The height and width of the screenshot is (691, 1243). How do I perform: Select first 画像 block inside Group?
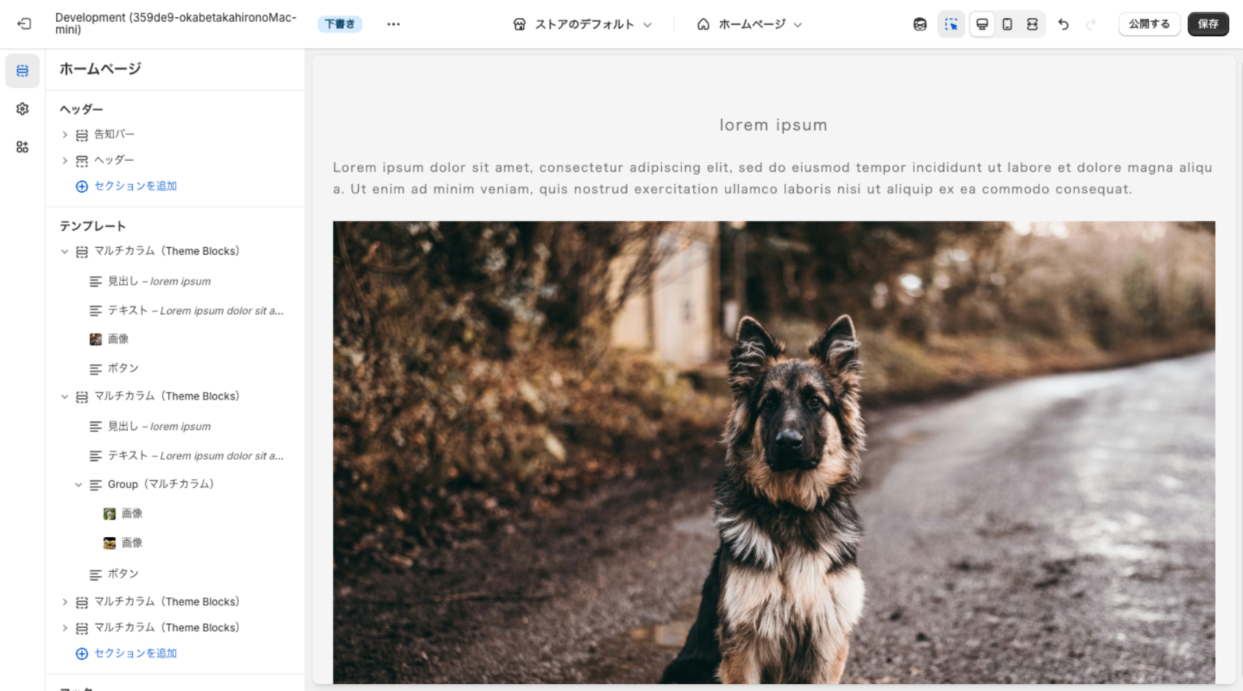[x=132, y=514]
